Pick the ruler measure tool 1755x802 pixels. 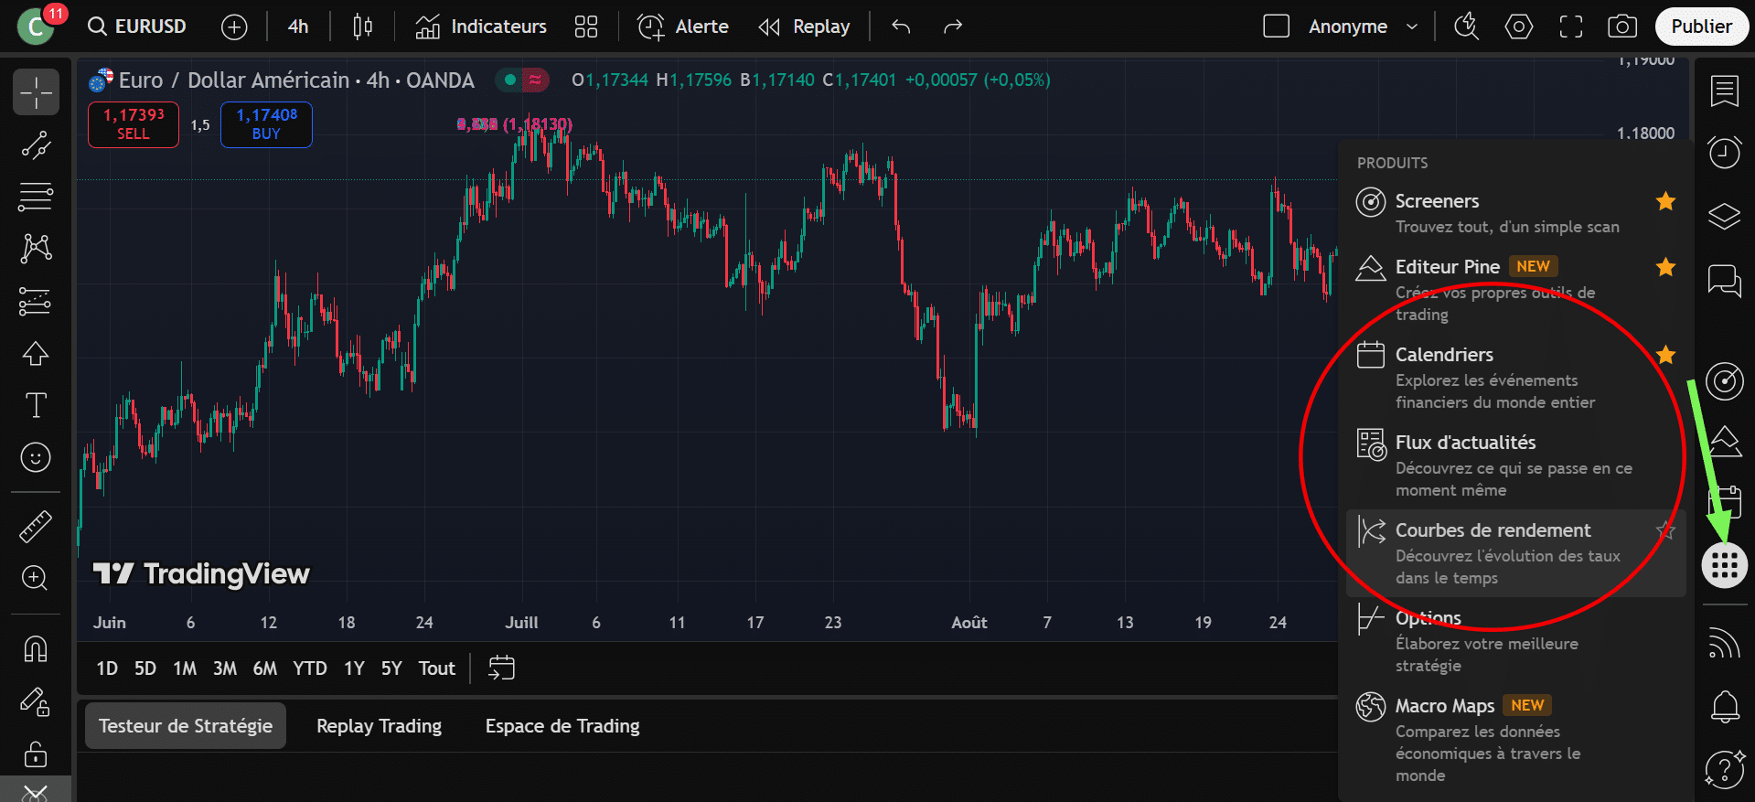tap(36, 527)
